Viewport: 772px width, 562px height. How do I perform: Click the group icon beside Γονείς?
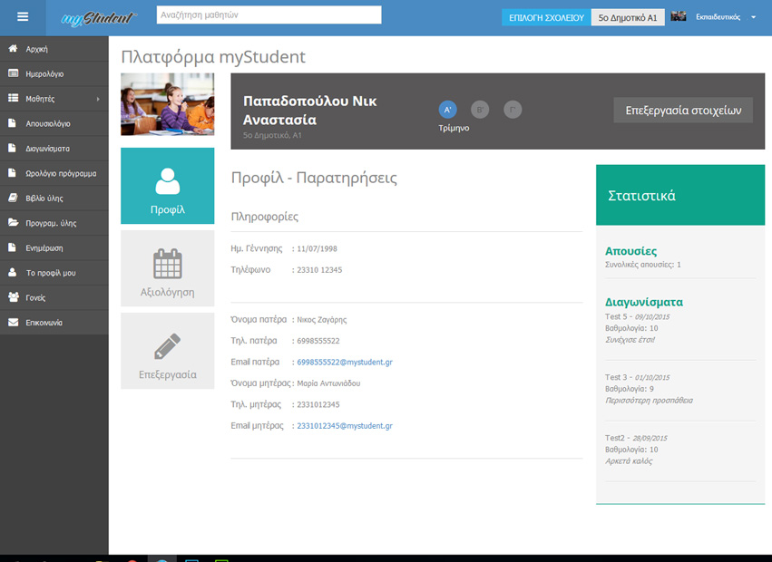point(14,296)
